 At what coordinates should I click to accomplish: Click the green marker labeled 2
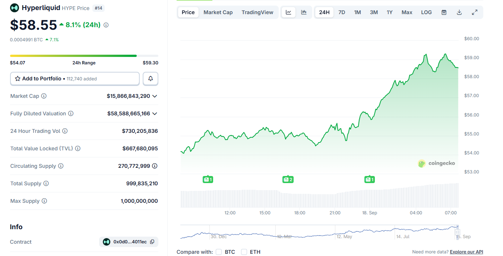coord(288,179)
